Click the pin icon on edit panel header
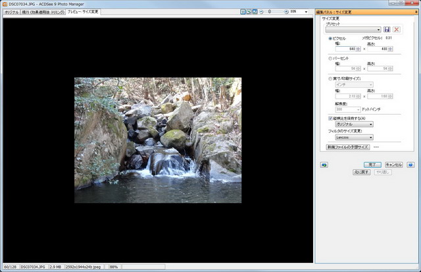Viewport: 421px width, 272px height. pos(416,12)
